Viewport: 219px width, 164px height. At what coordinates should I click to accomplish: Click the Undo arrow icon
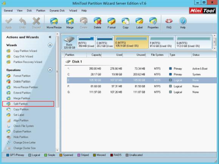pos(22,23)
